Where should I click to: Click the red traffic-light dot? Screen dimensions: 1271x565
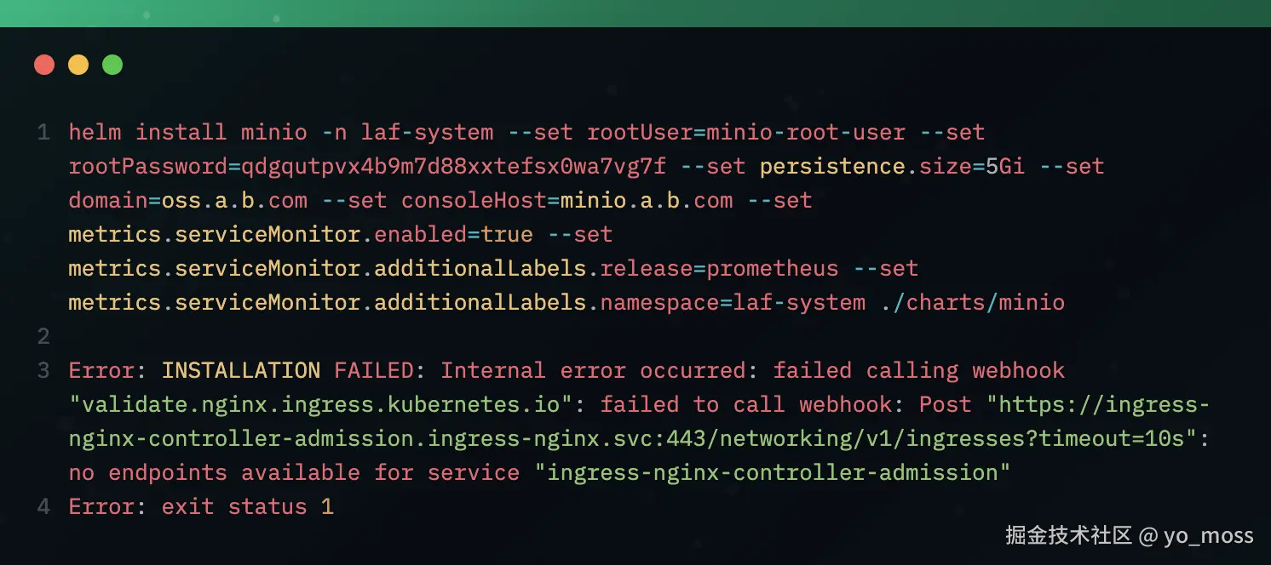coord(44,65)
